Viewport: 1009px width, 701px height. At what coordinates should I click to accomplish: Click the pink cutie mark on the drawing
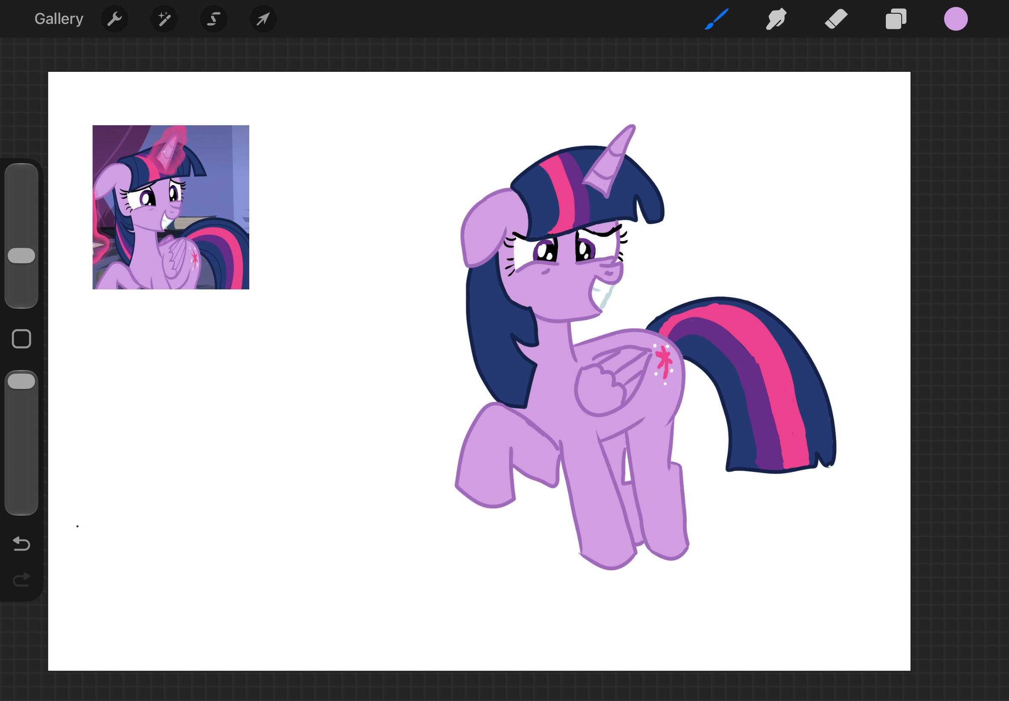pos(663,362)
